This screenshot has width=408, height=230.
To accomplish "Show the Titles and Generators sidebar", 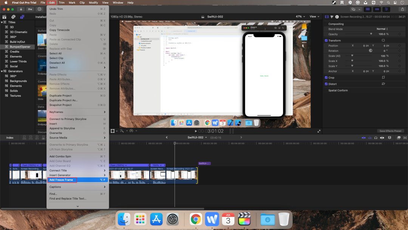I will pyautogui.click(x=22, y=17).
